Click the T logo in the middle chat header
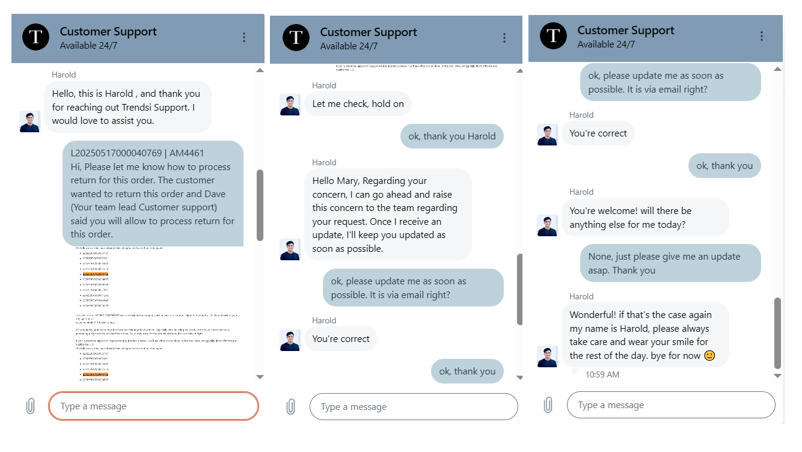Viewport: 802px width, 452px height. (x=295, y=38)
